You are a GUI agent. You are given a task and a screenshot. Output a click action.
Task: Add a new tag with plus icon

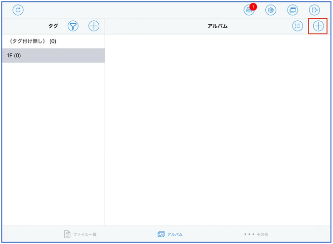(94, 26)
